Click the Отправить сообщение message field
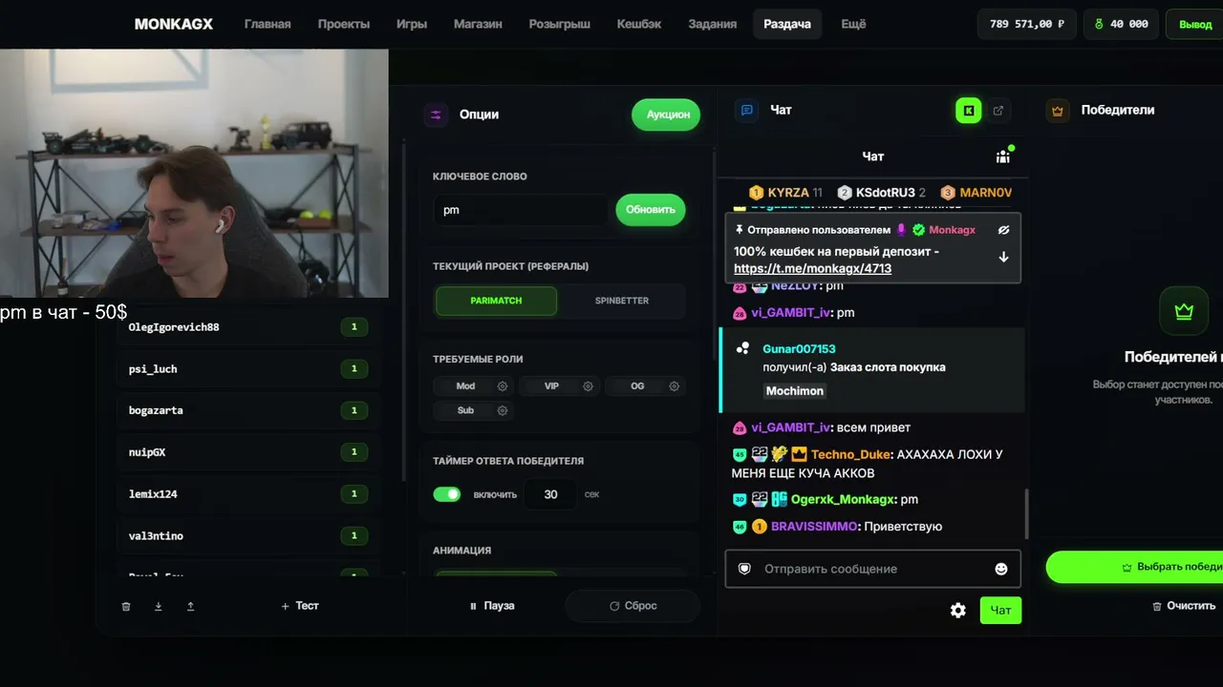 [x=872, y=569]
